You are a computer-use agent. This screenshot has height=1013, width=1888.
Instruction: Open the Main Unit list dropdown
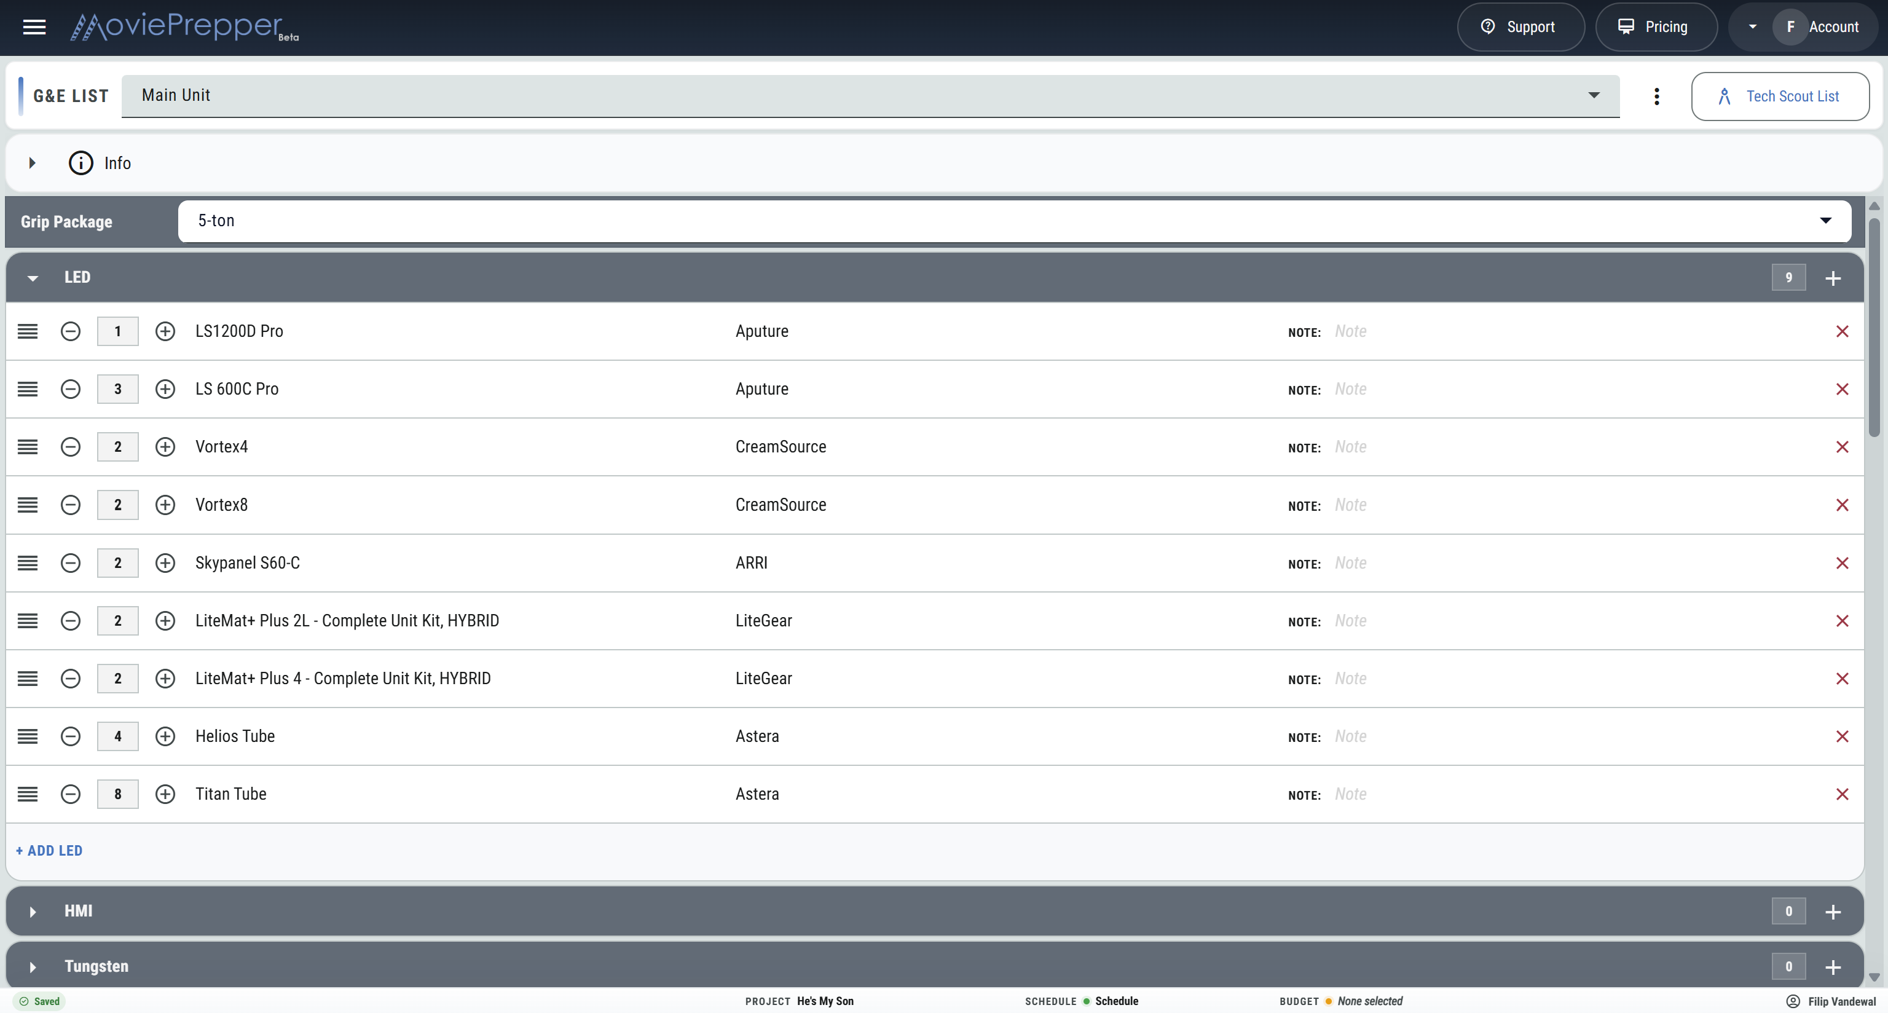pos(871,96)
